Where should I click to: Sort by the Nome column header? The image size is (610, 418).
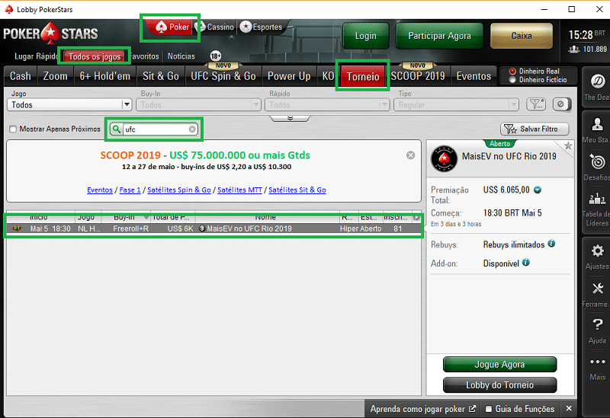click(265, 217)
